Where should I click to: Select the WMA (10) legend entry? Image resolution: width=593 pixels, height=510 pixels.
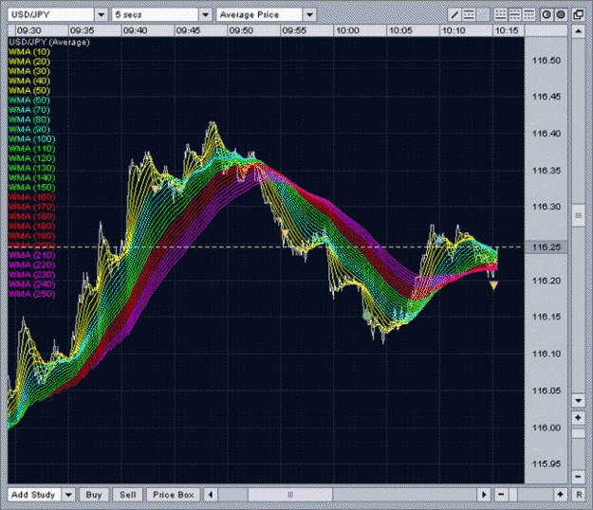point(29,52)
